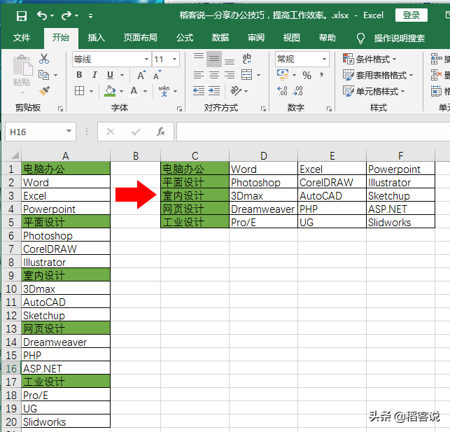Open the text orientation tool
The image size is (450, 432).
tap(236, 91)
